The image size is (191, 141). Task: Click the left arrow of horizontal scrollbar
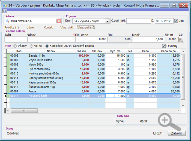[x=8, y=110]
